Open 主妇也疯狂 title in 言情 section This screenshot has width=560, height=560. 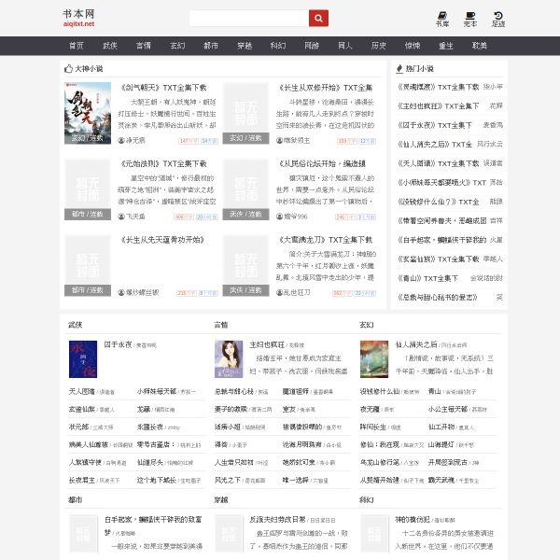pos(267,344)
